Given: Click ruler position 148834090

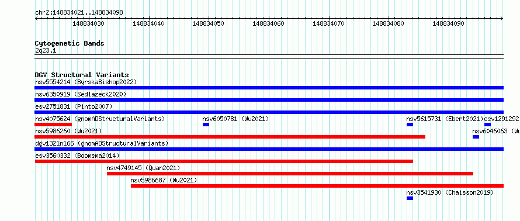Looking at the screenshot, I should (448, 23).
